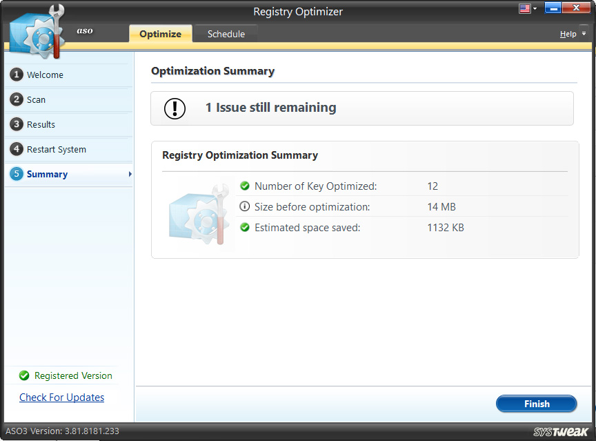Open the Check For Updates link

(x=61, y=397)
